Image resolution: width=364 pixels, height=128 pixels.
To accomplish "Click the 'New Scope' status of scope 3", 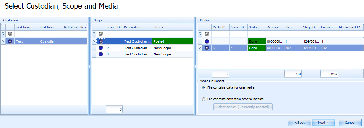I will pos(173,54).
